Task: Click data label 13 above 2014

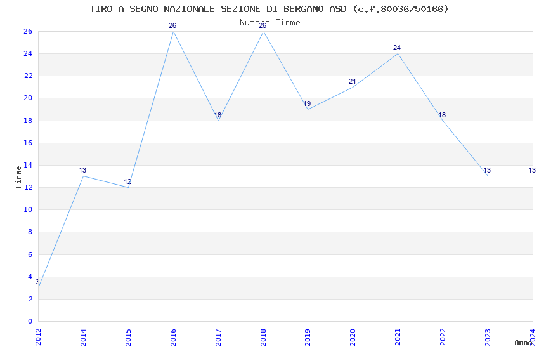Action: 82,170
